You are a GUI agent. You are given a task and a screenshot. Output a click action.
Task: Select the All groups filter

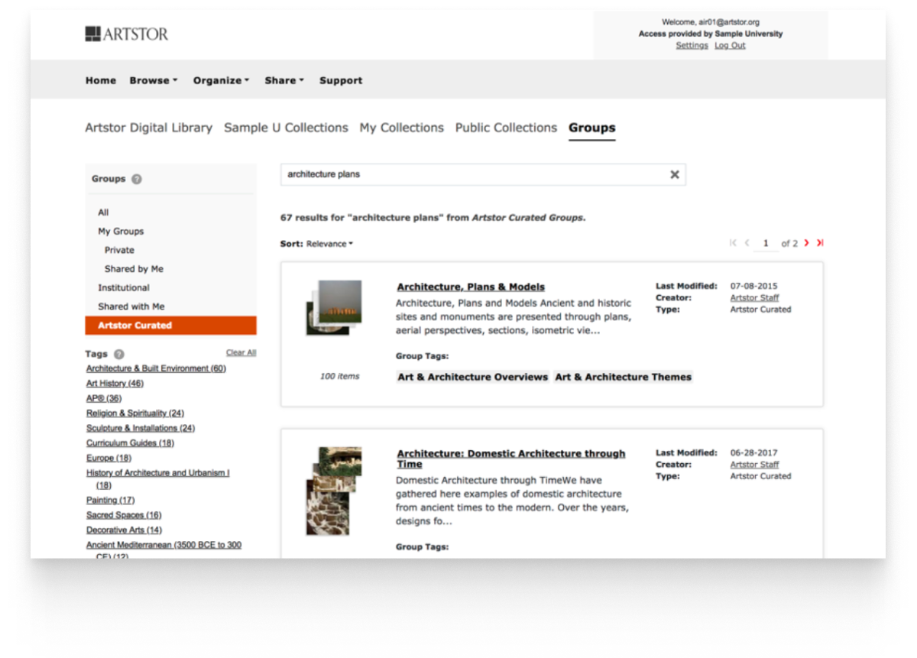103,212
